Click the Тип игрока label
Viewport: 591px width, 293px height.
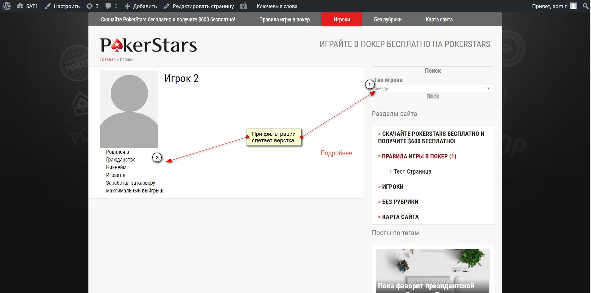tap(388, 80)
